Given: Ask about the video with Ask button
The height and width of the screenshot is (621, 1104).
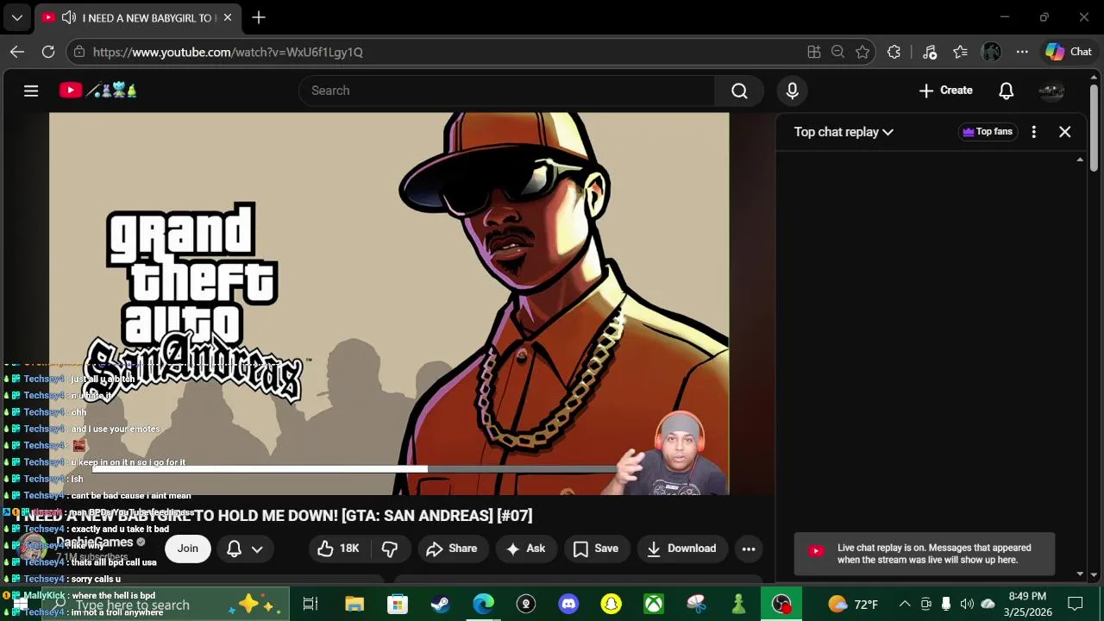Looking at the screenshot, I should pyautogui.click(x=524, y=549).
